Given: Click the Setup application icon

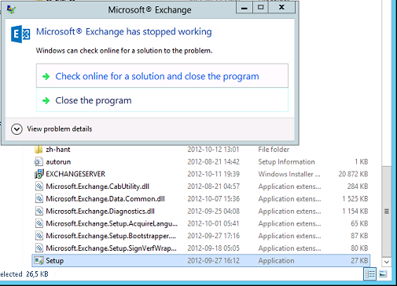Looking at the screenshot, I should [39, 261].
